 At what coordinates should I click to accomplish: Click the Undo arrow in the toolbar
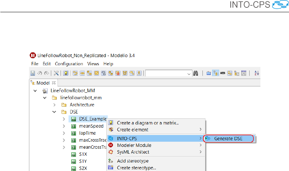point(40,73)
